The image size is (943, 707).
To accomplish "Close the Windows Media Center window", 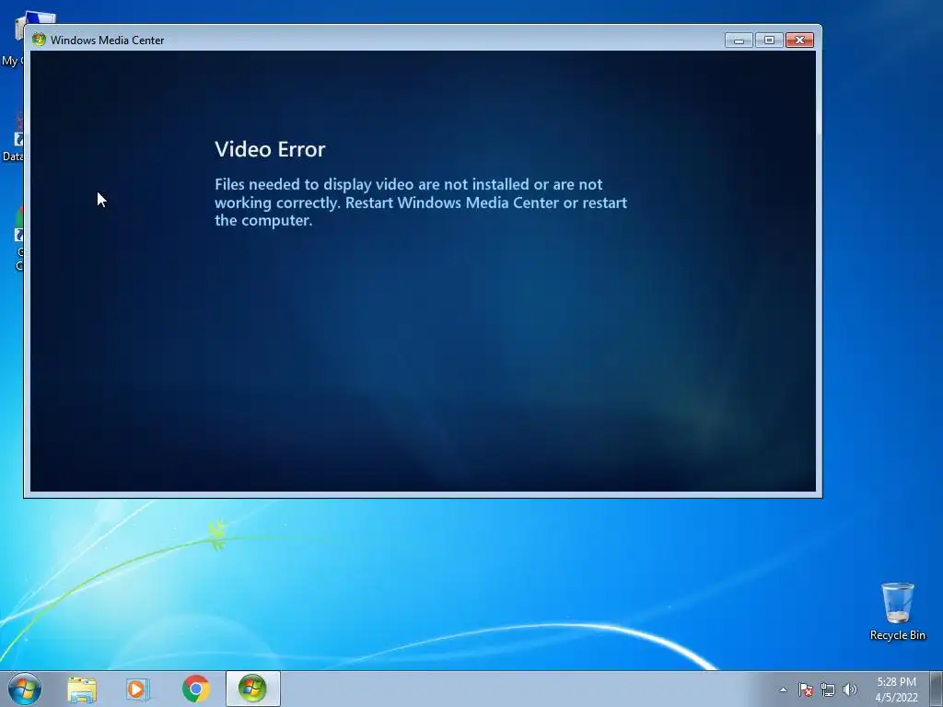I will coord(800,41).
